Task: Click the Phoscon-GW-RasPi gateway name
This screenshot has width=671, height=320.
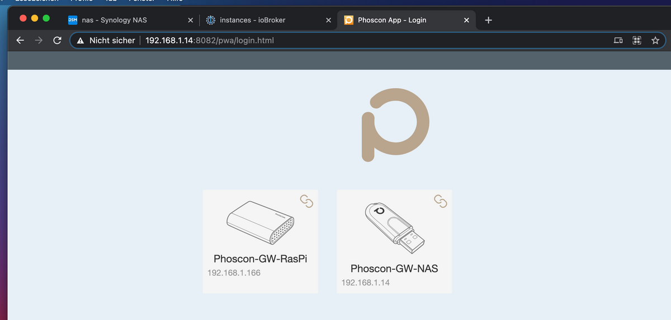Action: (261, 259)
